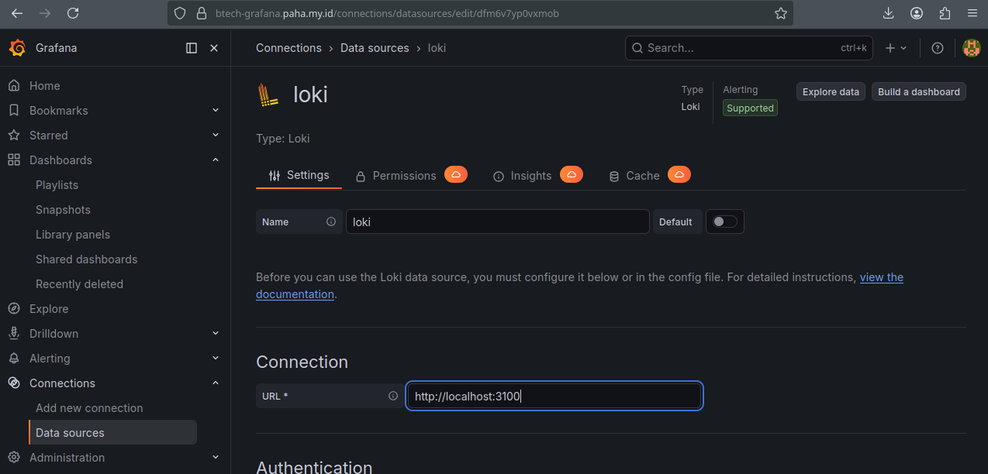988x474 pixels.
Task: Click the Build a dashboard button
Action: click(919, 91)
